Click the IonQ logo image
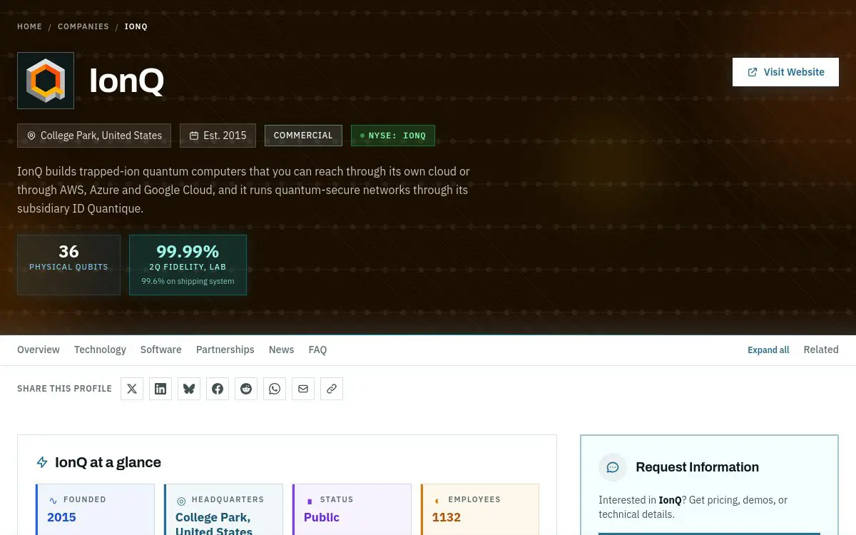 [46, 81]
